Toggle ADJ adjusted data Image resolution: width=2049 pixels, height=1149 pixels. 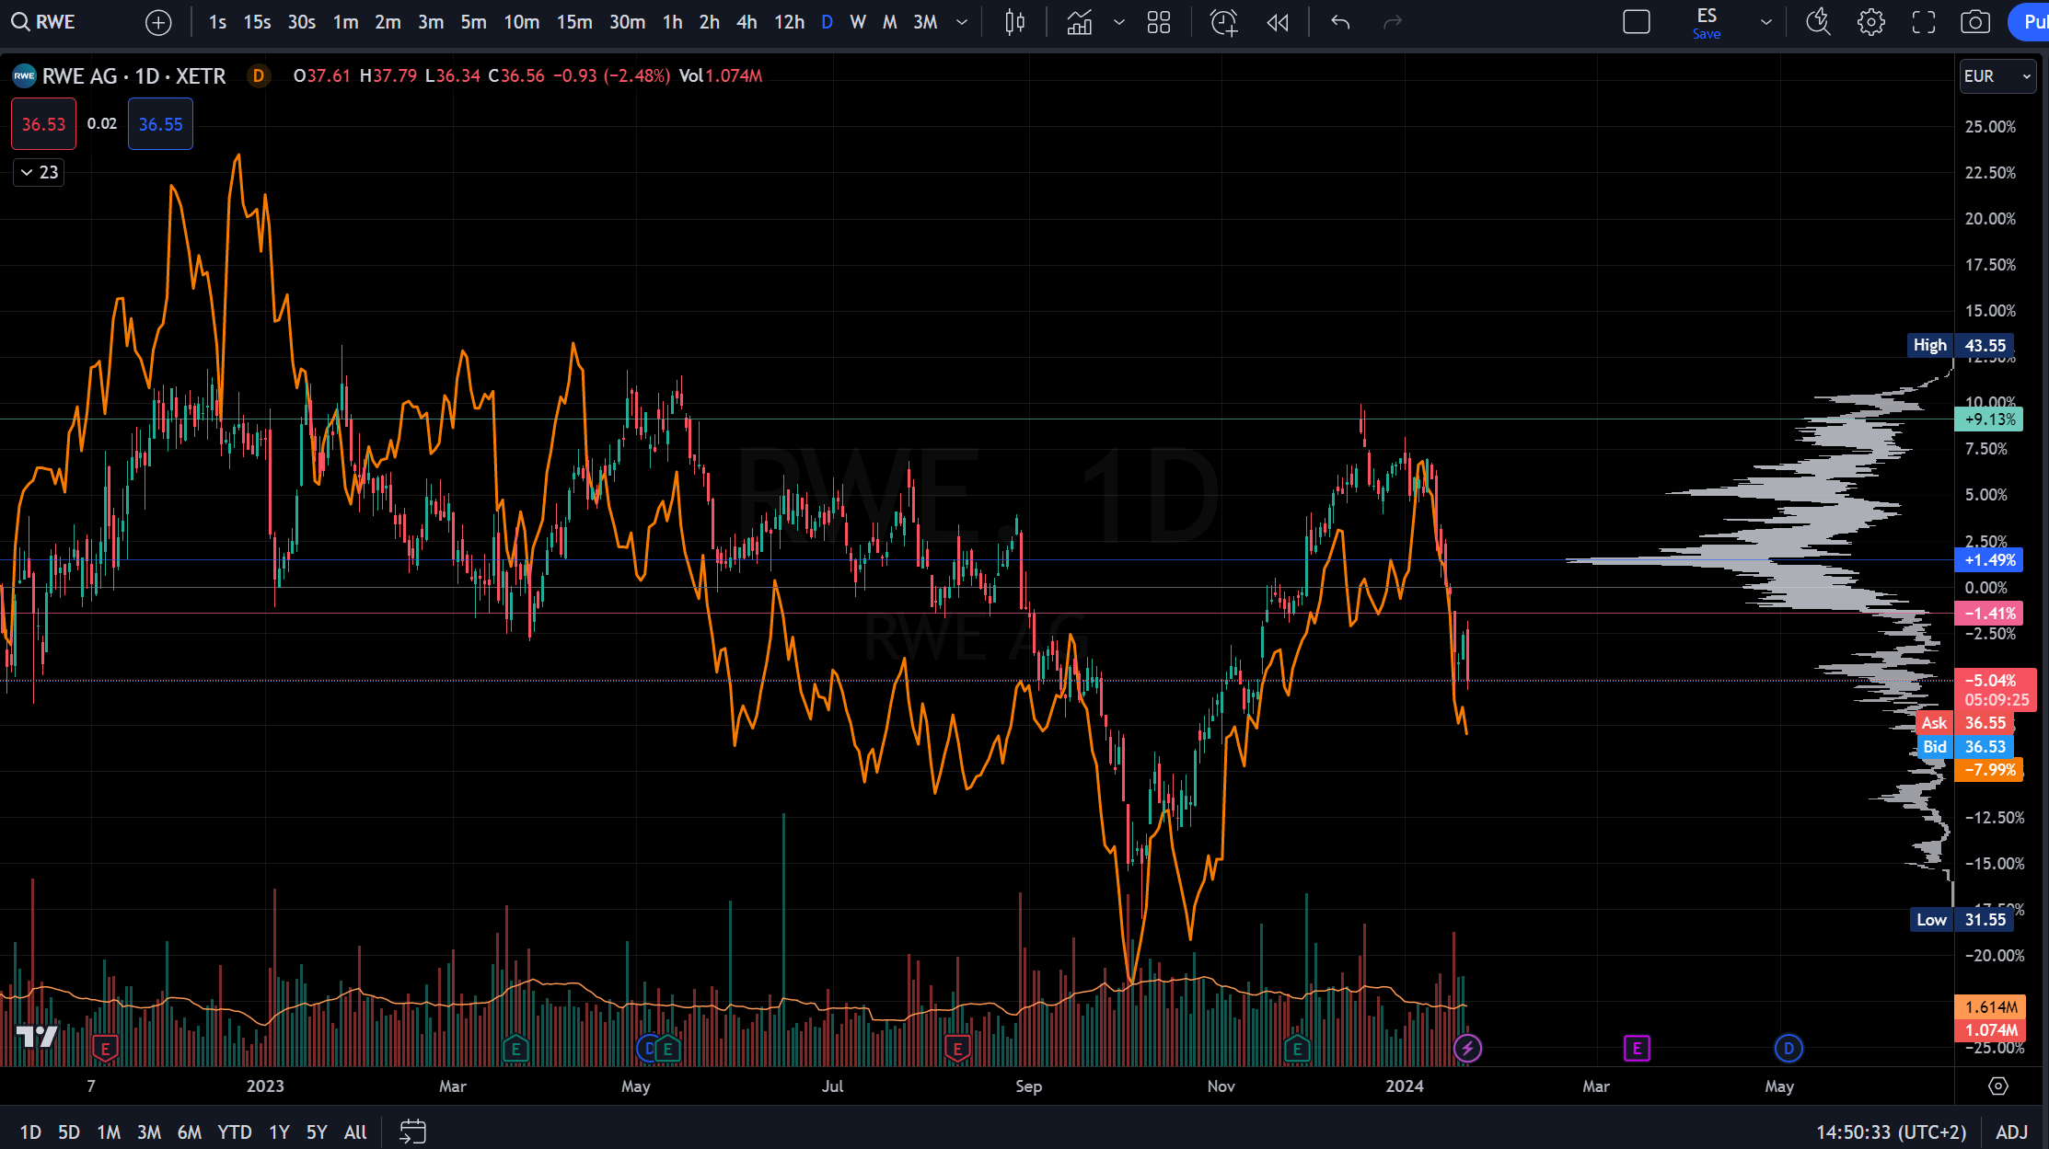2011,1132
